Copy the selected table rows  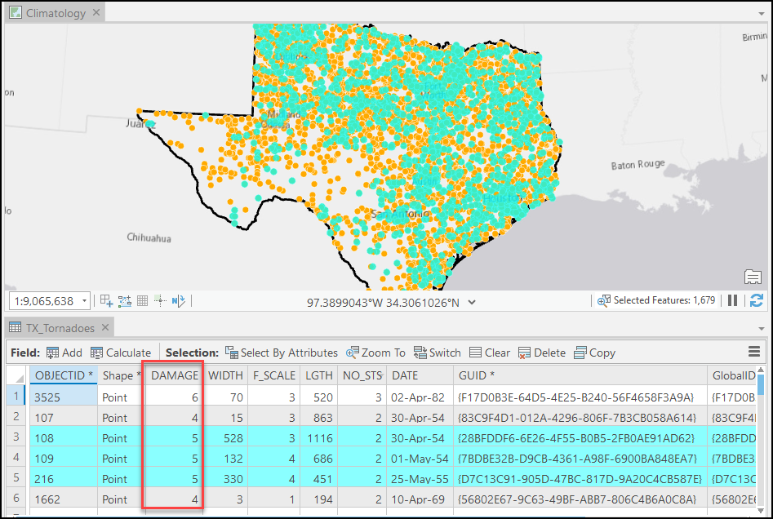[x=594, y=353]
